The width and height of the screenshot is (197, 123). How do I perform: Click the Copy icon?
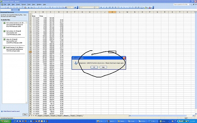pos(32,8)
